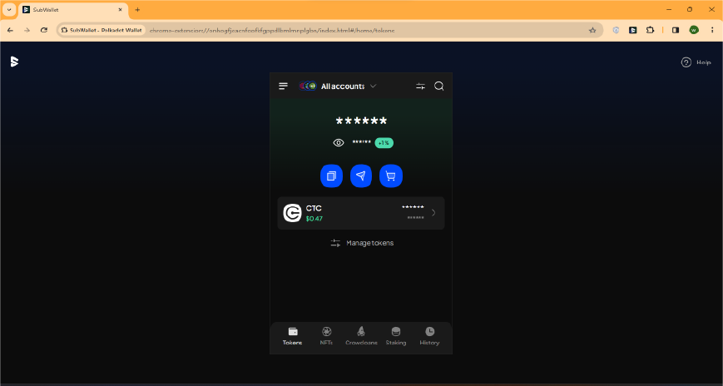Click the address bar URL
The image size is (723, 386).
click(x=272, y=31)
